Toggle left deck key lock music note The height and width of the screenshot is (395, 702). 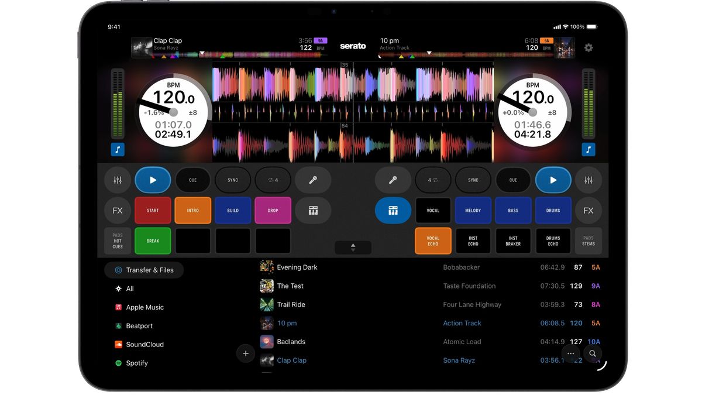click(118, 150)
